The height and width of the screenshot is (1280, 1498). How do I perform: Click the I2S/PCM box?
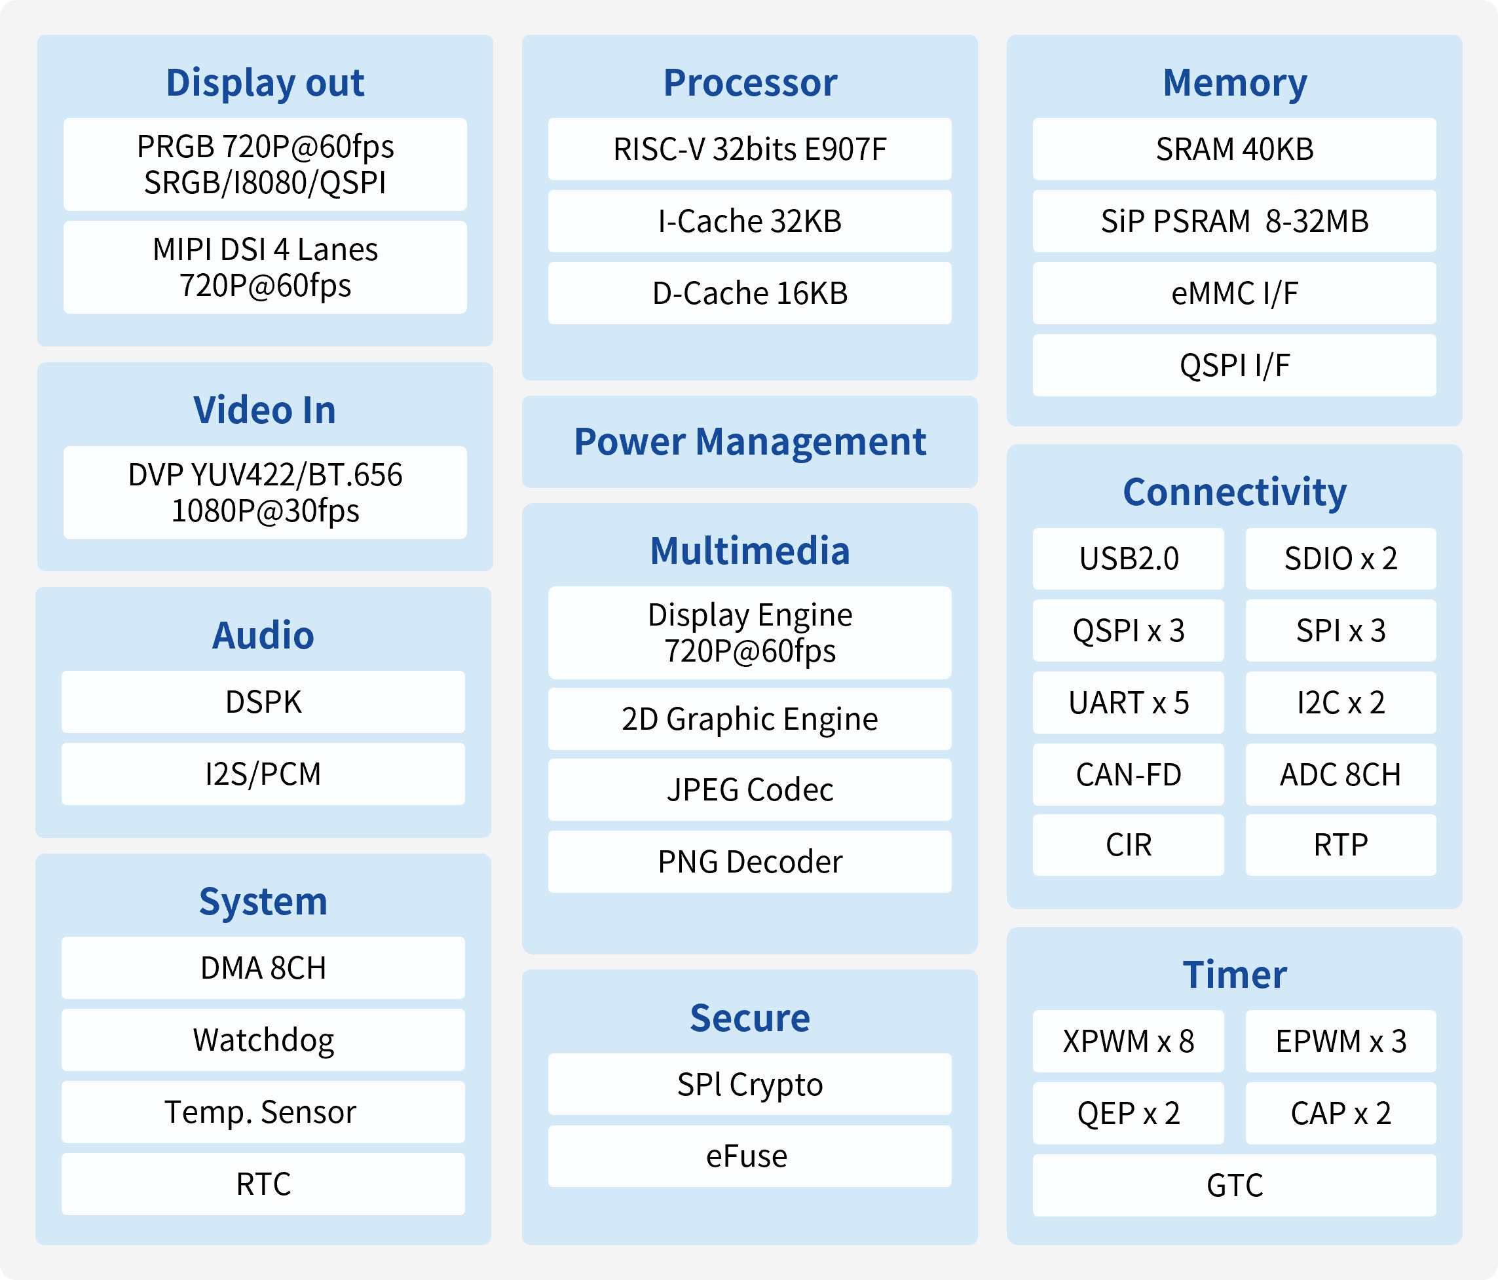pyautogui.click(x=263, y=774)
